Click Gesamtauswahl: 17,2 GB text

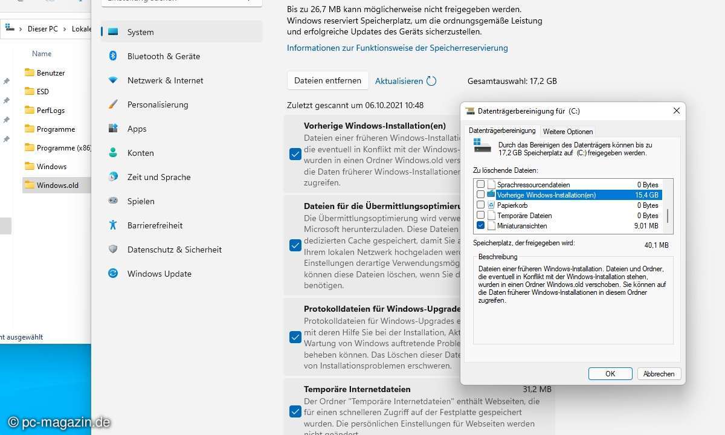pos(512,81)
